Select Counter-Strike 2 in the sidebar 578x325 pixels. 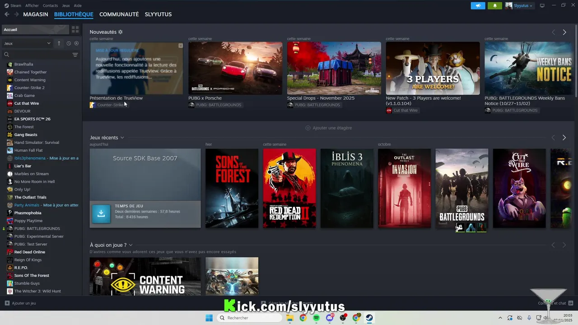[29, 88]
